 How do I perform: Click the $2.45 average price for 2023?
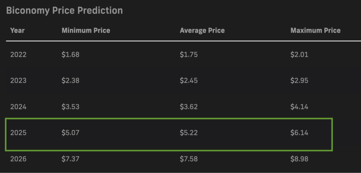coord(189,81)
